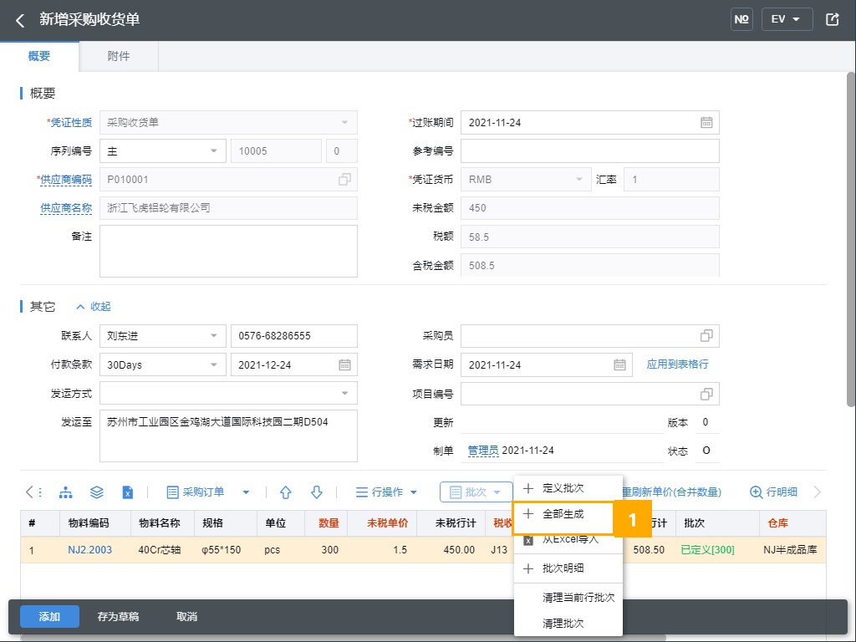Open the calendar for 过账期间

(706, 122)
